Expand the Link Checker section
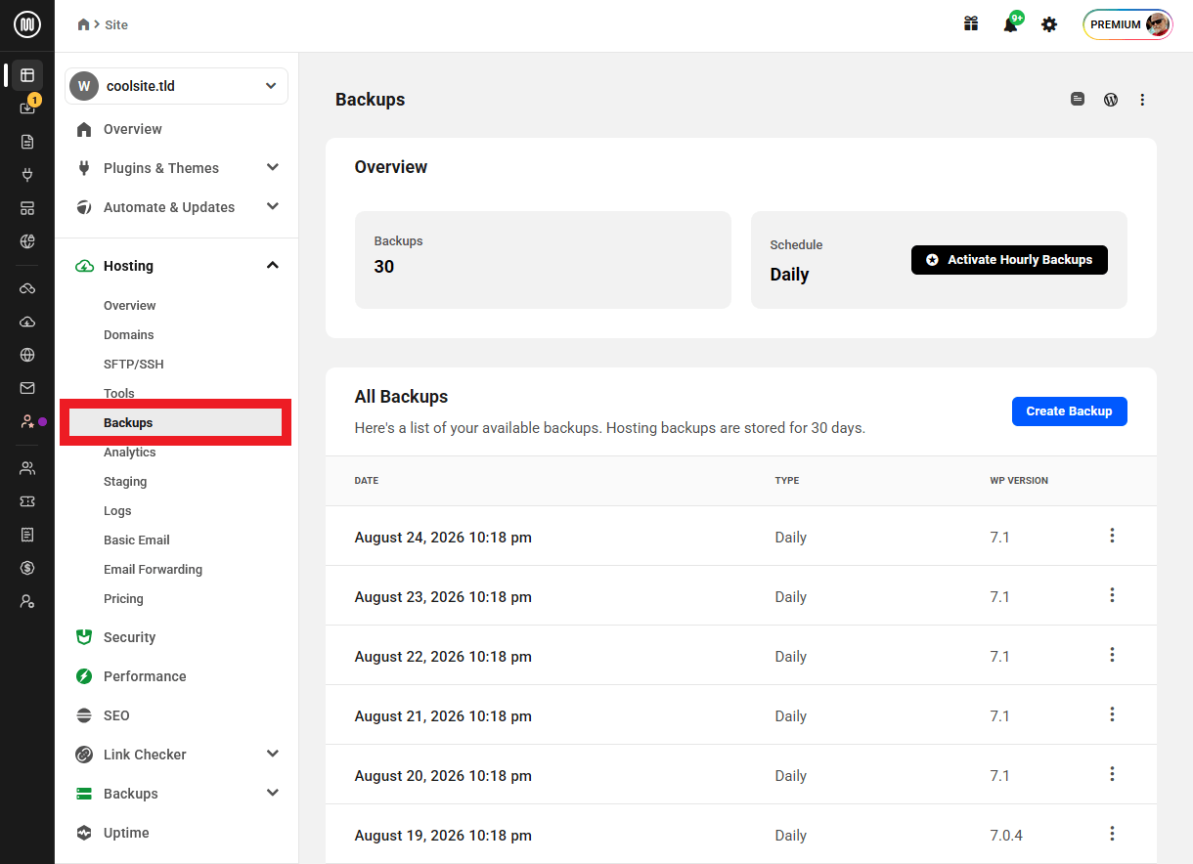This screenshot has width=1193, height=864. (273, 754)
